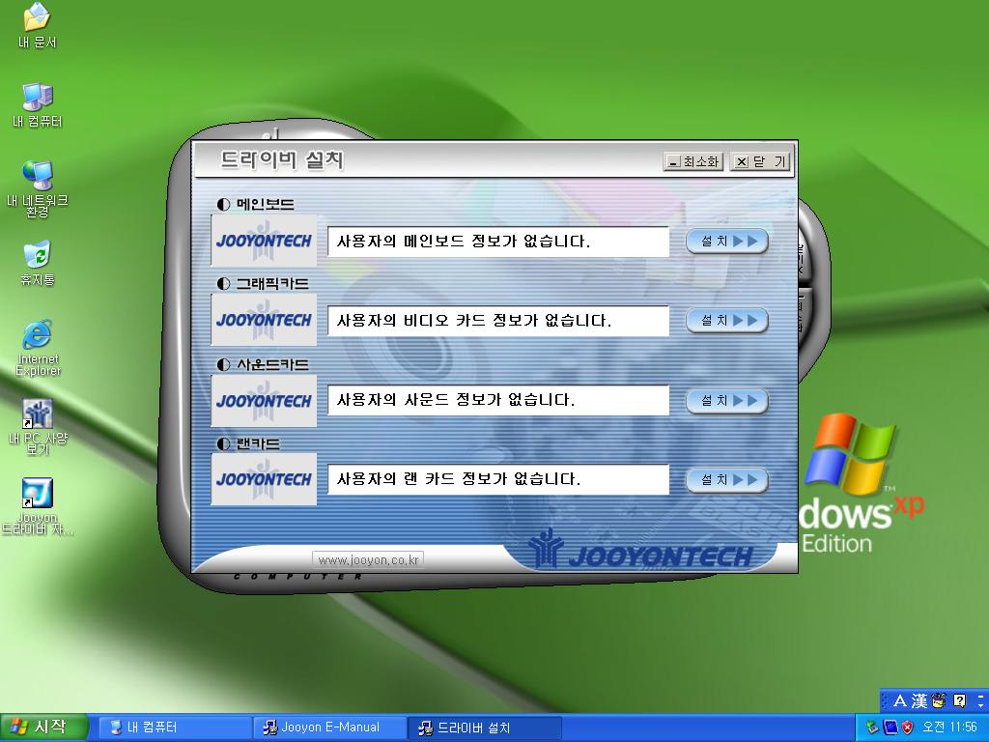Close the driver window with 닫기
Image resolution: width=989 pixels, height=742 pixels.
coord(759,161)
